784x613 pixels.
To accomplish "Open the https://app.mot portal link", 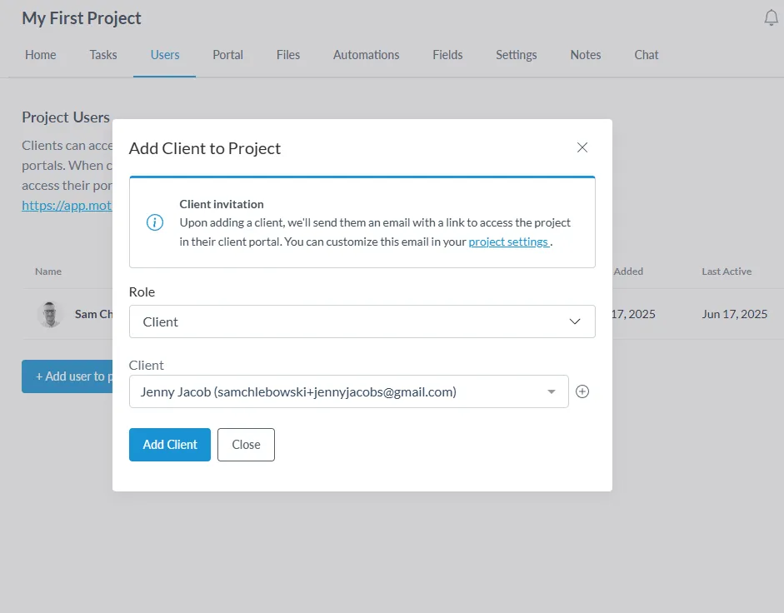I will coord(67,206).
